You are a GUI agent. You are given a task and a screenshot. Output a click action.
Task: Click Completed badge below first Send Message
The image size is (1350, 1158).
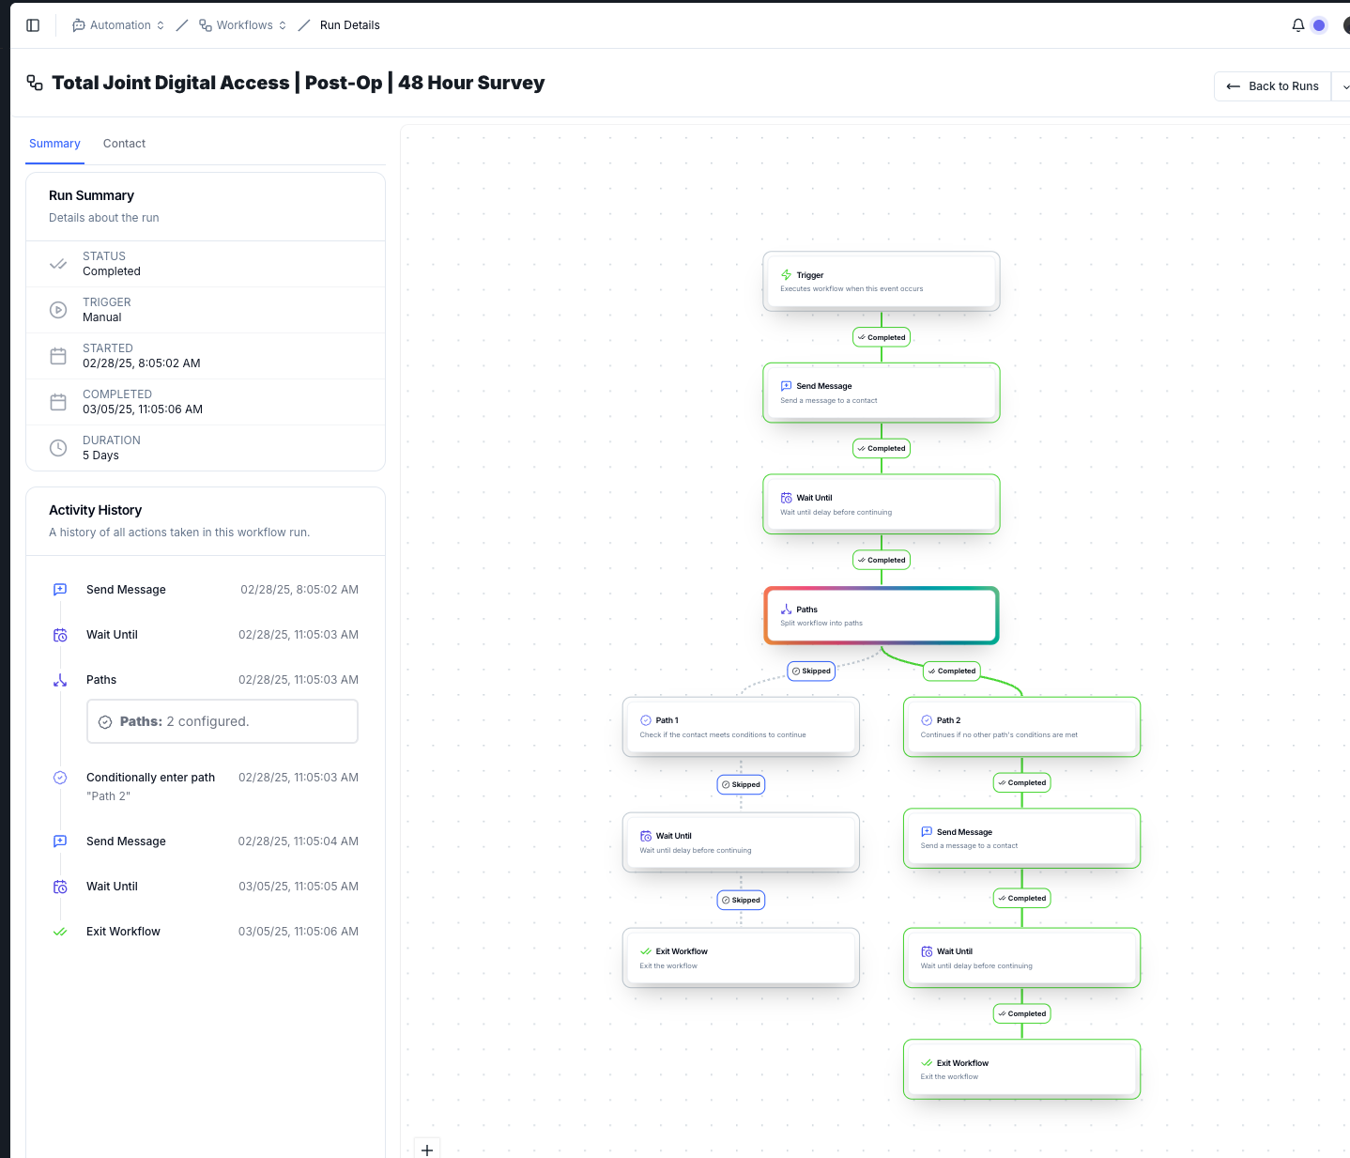[882, 449]
